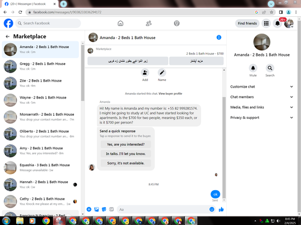Expand the Chat members section

261,97
